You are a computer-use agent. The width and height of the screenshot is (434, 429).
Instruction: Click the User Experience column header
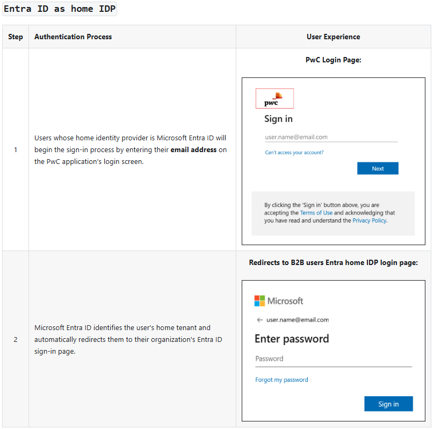[x=333, y=37]
